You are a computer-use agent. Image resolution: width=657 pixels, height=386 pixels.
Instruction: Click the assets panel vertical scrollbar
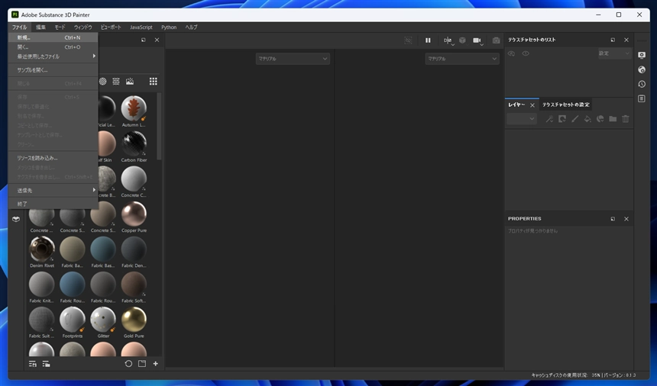coord(159,127)
